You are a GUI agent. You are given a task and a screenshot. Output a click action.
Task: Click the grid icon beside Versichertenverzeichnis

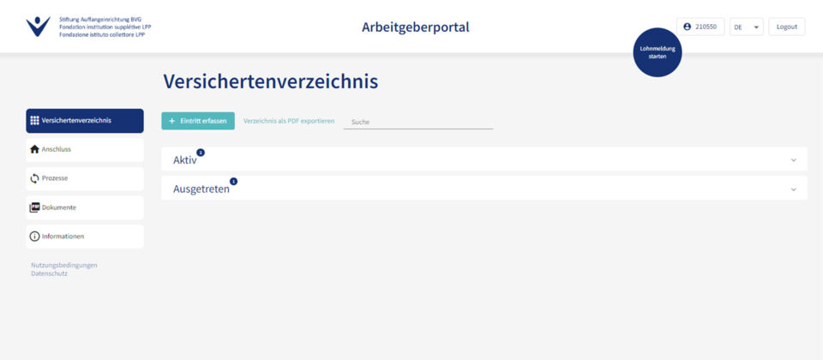(34, 121)
